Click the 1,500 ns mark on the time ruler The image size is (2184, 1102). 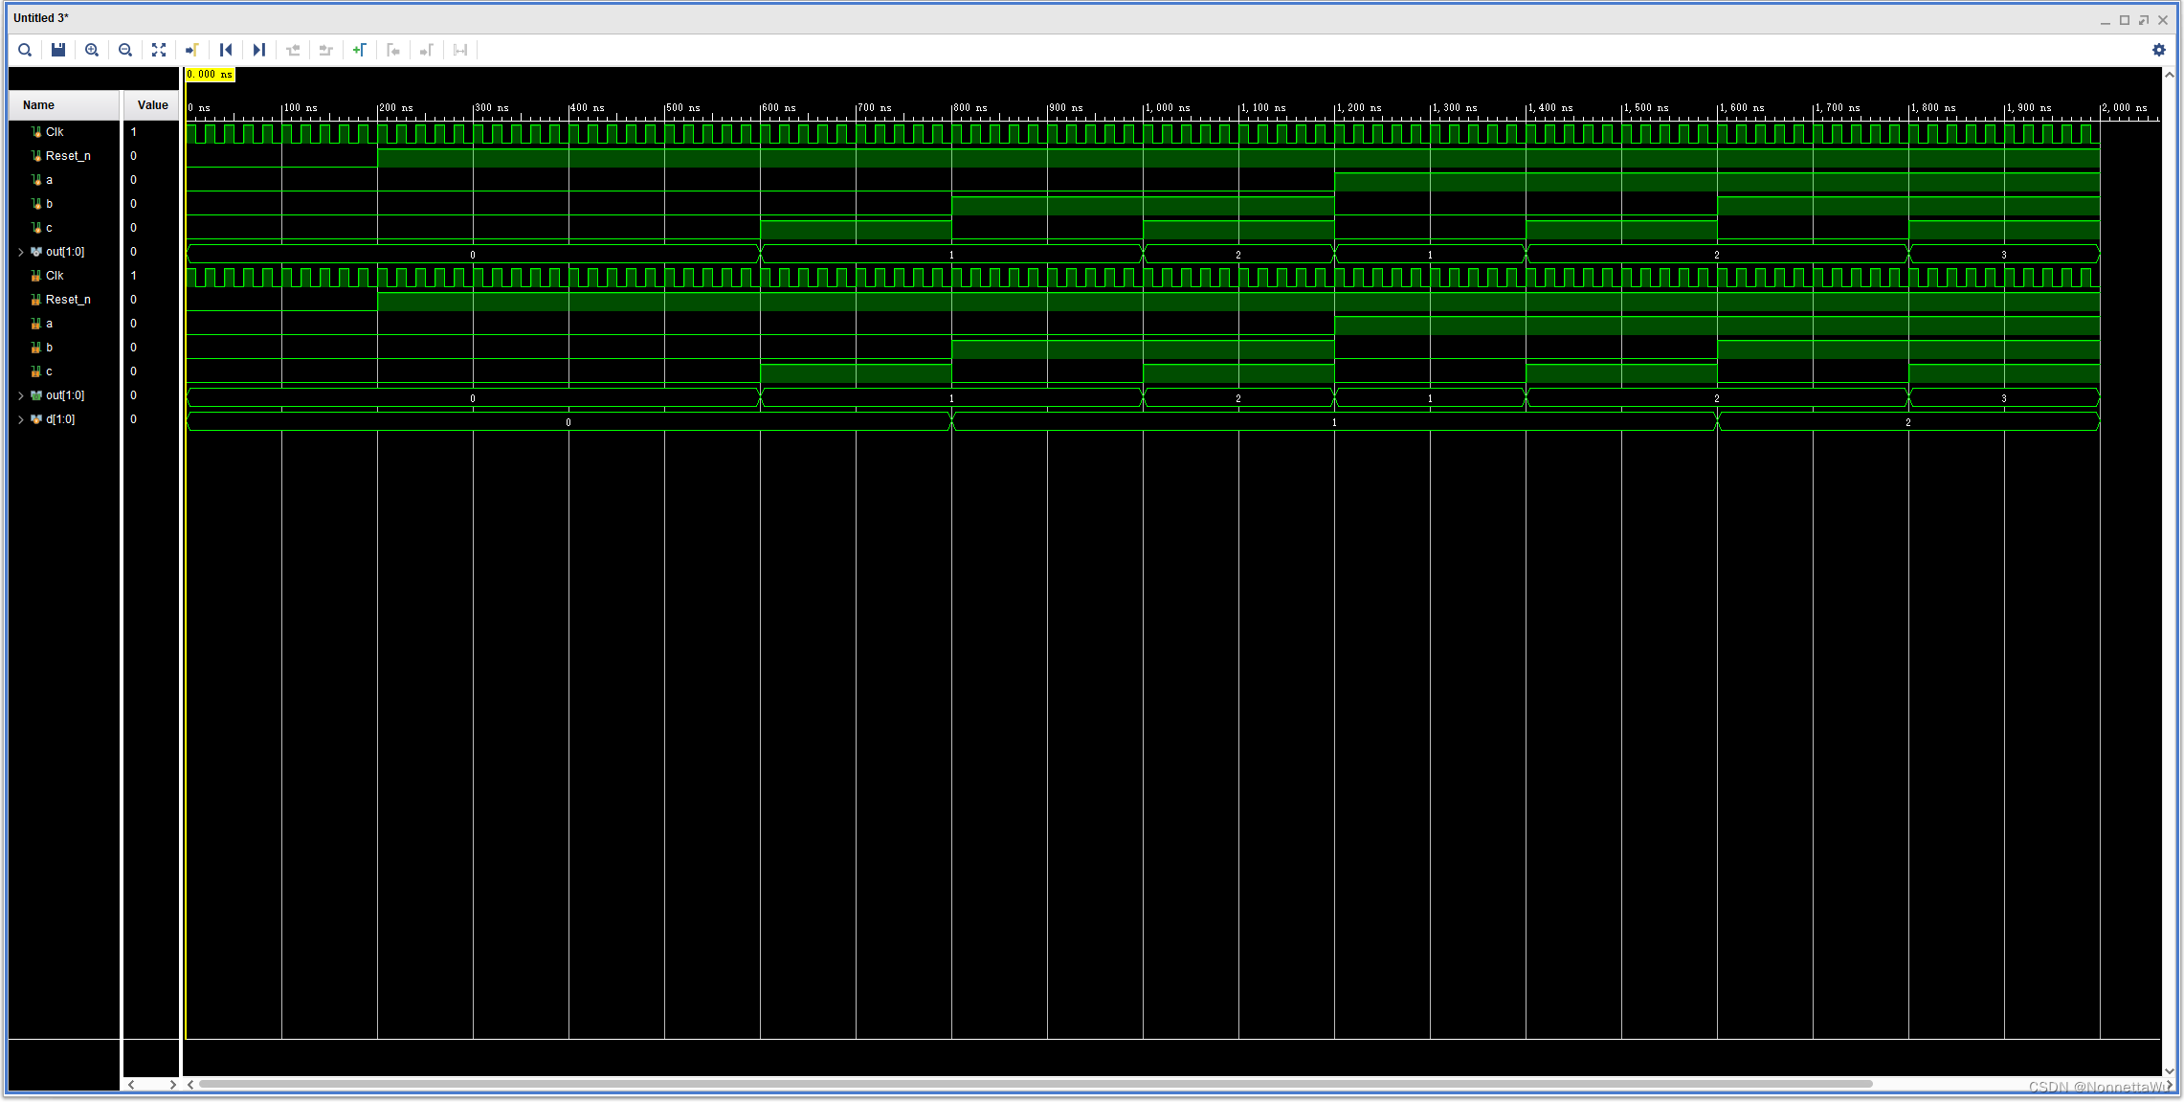click(x=1645, y=108)
